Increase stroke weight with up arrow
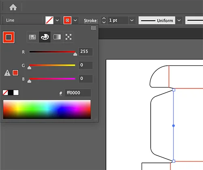 pyautogui.click(x=104, y=18)
